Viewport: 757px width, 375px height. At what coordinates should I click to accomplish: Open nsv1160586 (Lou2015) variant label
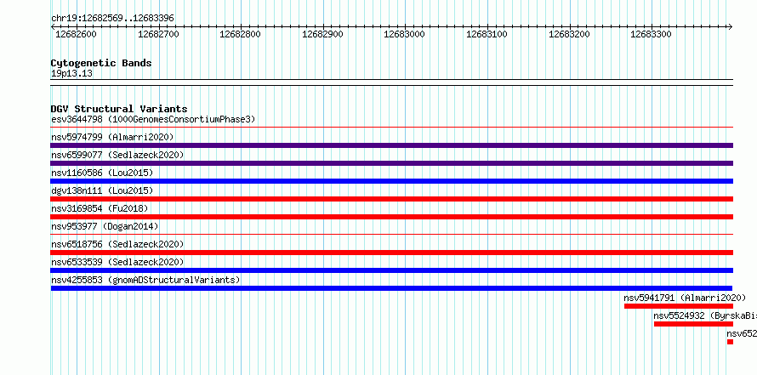pyautogui.click(x=102, y=173)
